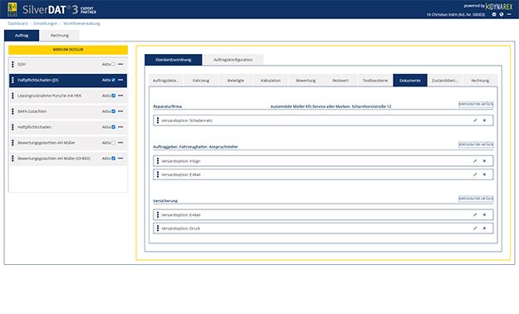The height and width of the screenshot is (314, 519).
Task: Open the options menu for BAFA Gutachten
Action: (x=120, y=111)
